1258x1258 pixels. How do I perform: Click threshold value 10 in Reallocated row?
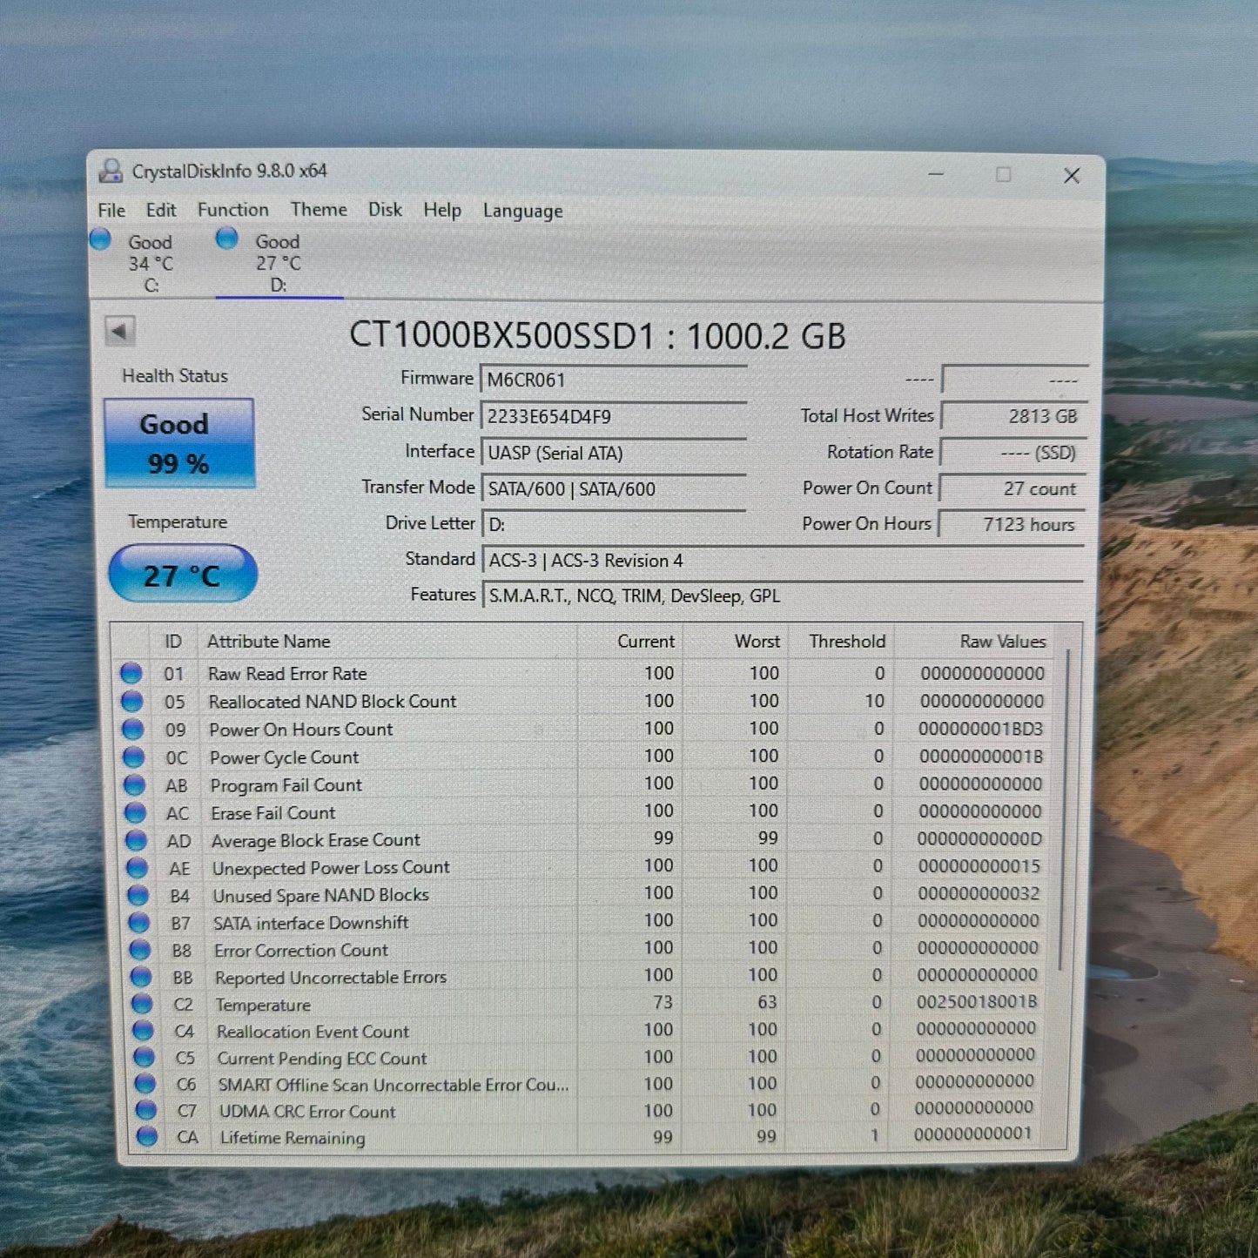[874, 701]
